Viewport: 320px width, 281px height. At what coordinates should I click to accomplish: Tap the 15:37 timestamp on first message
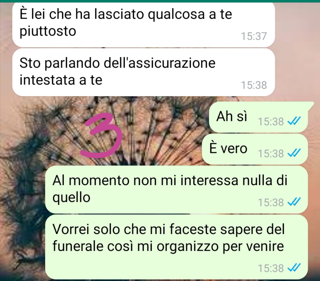point(254,36)
